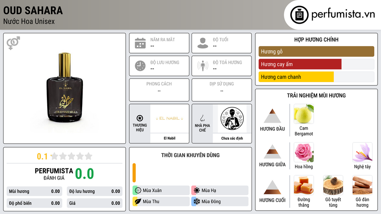Image resolution: width=381 pixels, height=214 pixels.
Task: Click the orange recommended-time bar
Action: (134, 173)
